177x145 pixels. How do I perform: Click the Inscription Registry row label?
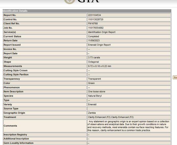[x=15, y=135]
